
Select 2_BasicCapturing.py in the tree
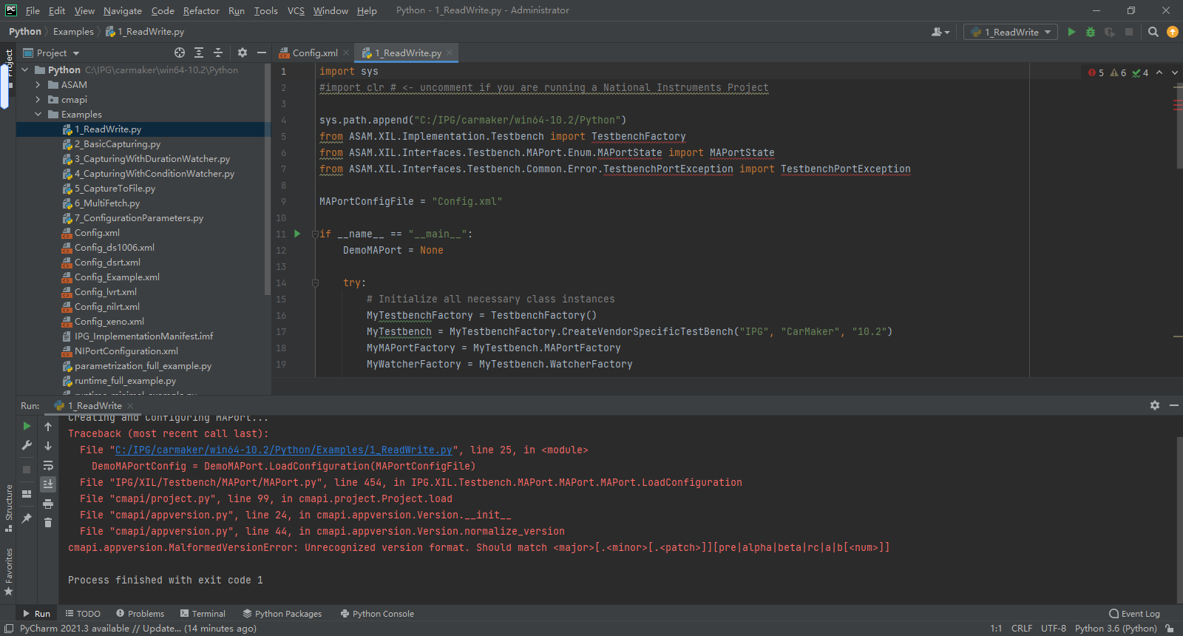click(x=117, y=144)
